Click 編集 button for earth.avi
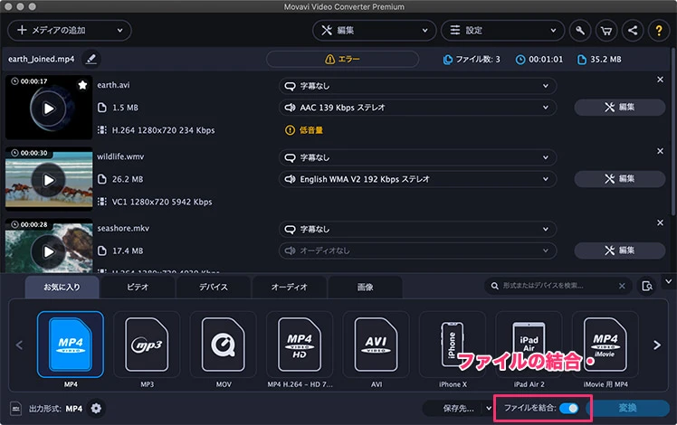This screenshot has width=677, height=425. pyautogui.click(x=620, y=107)
